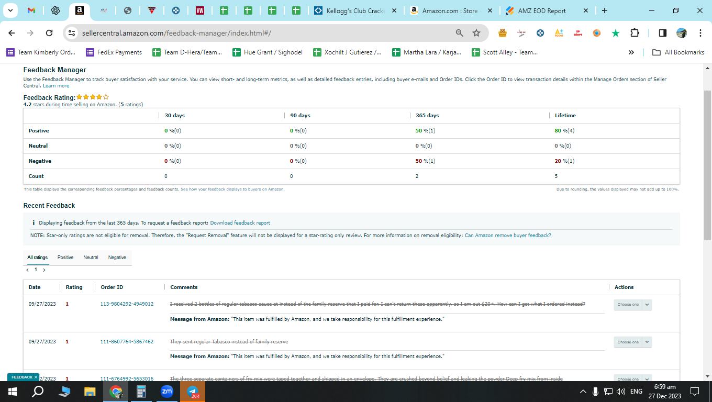The height and width of the screenshot is (402, 712).
Task: Open the volume speaker tray icon
Action: (621, 392)
